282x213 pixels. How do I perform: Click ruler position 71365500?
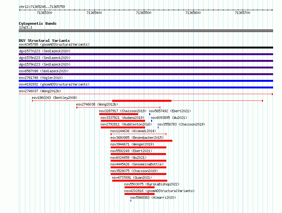pos(144,13)
